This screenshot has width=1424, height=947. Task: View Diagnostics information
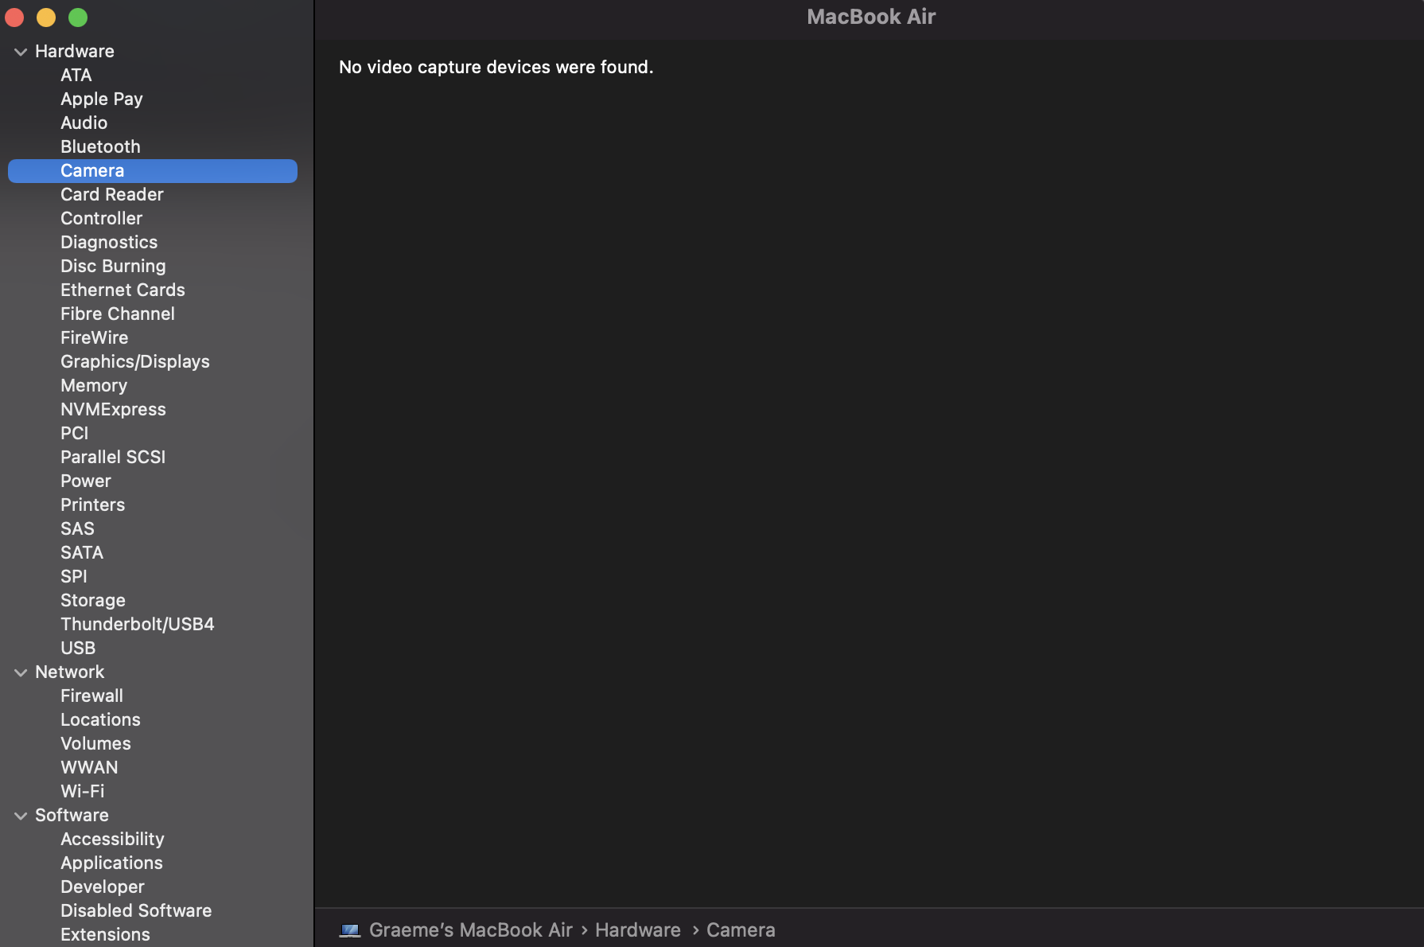coord(109,242)
